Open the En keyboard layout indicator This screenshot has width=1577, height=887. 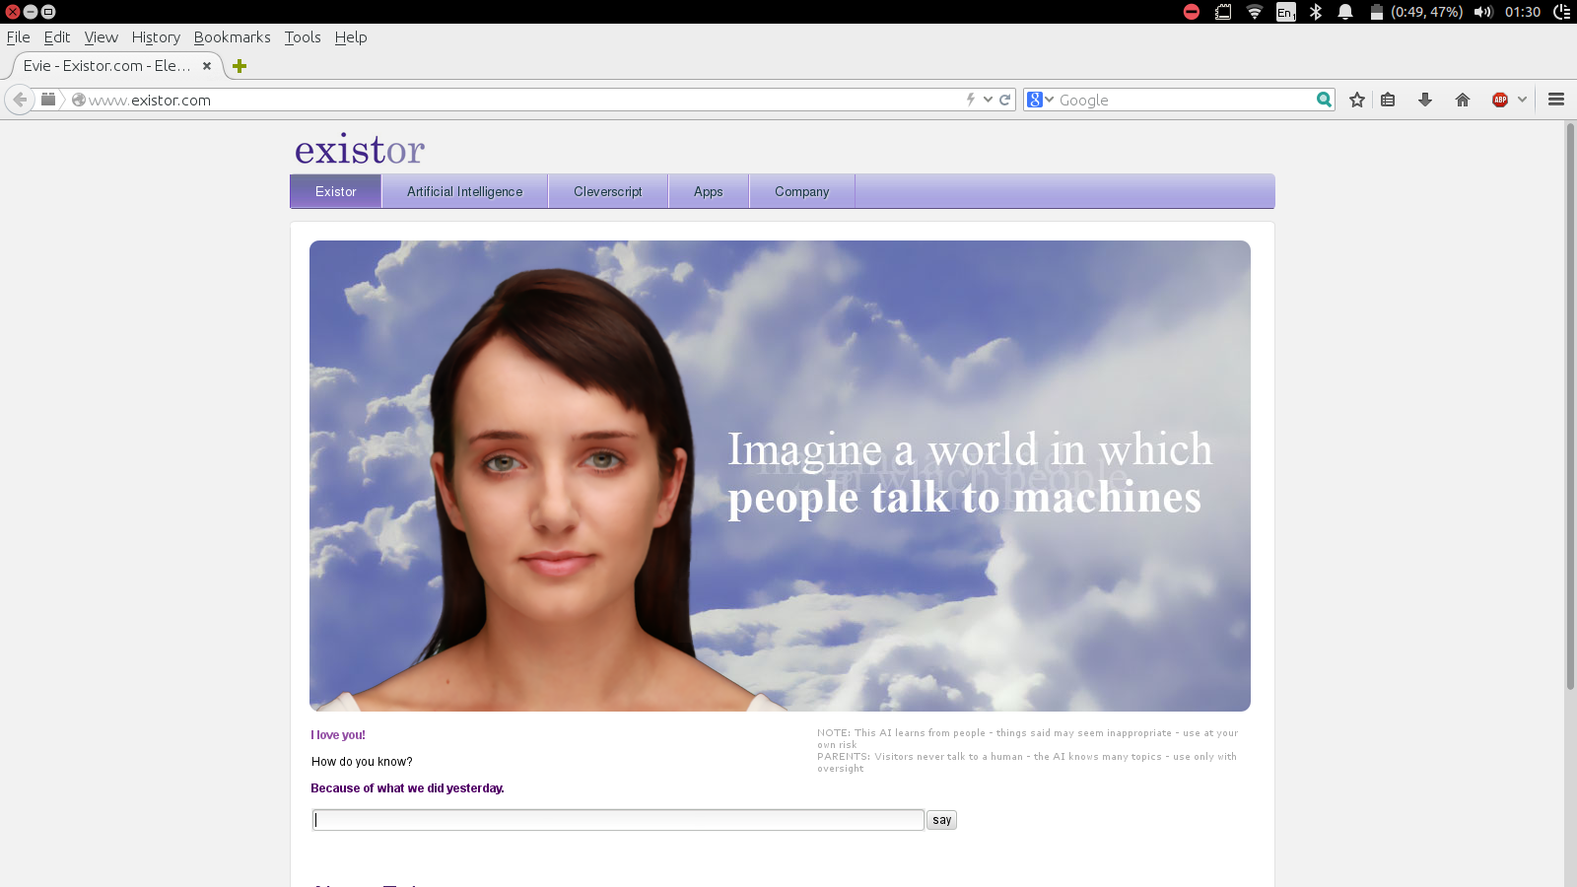pyautogui.click(x=1285, y=12)
